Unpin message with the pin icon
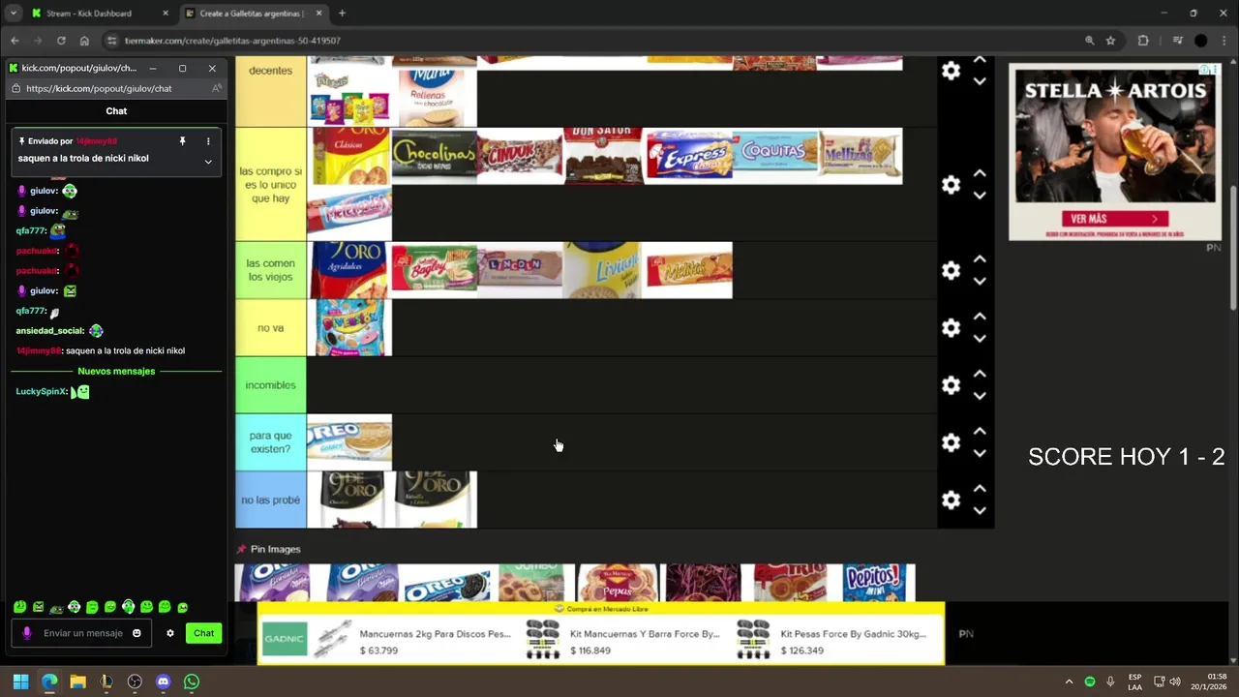Viewport: 1239px width, 697px height. pos(182,141)
